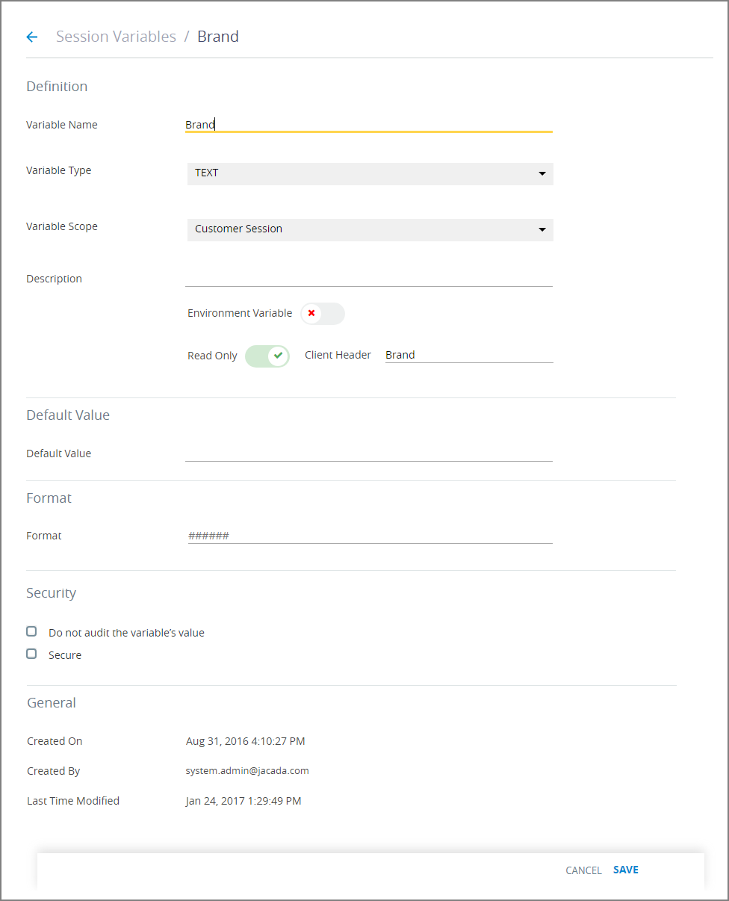Click the back arrow to return

pyautogui.click(x=31, y=37)
